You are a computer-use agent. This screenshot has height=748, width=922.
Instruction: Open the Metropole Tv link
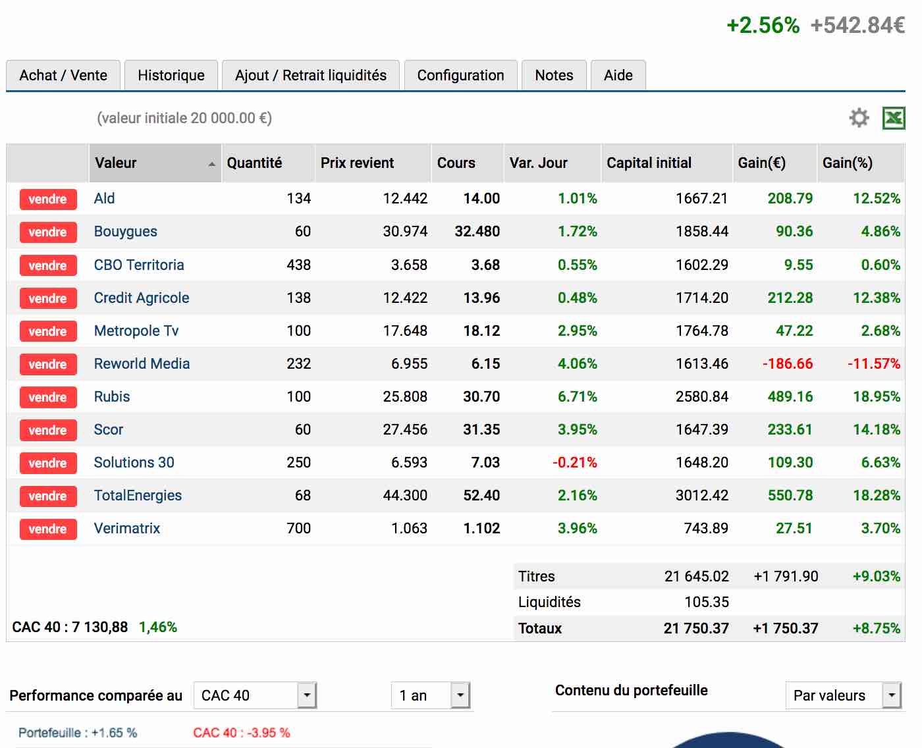[136, 331]
